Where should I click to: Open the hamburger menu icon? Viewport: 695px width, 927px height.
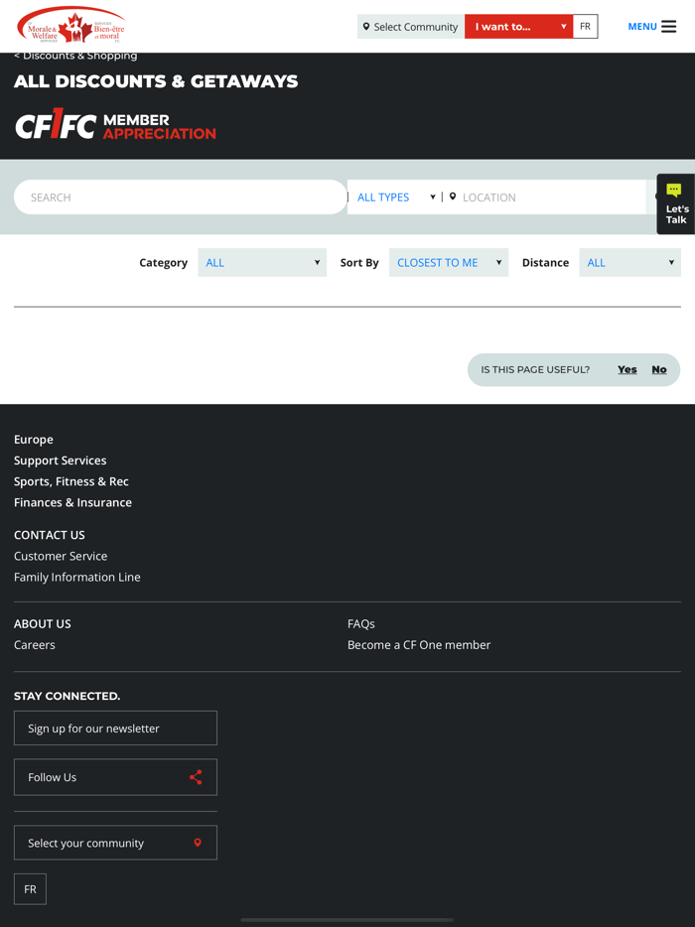click(x=668, y=27)
